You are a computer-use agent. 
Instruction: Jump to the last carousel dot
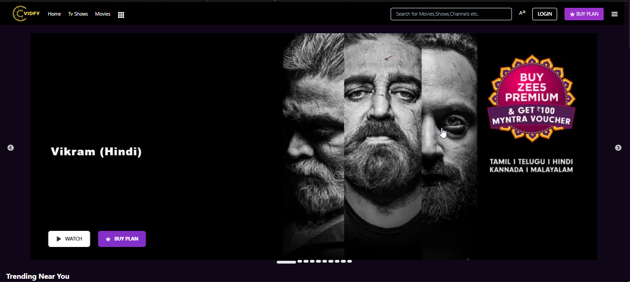click(x=350, y=261)
